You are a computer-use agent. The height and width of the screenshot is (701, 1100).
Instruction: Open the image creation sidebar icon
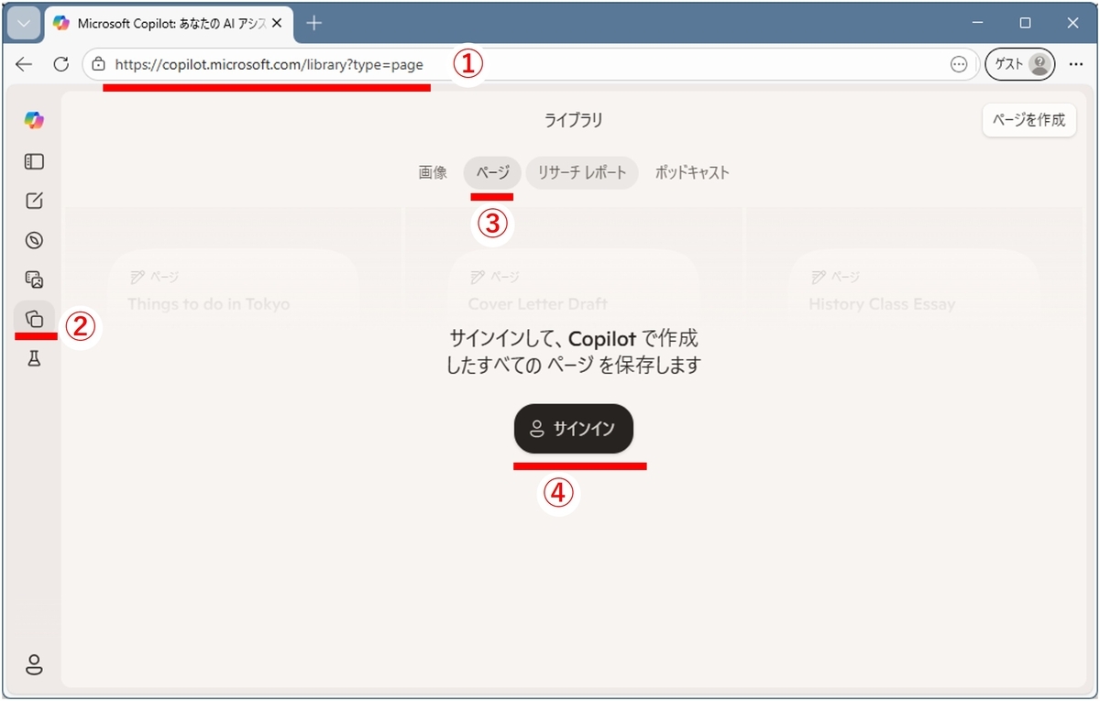34,279
